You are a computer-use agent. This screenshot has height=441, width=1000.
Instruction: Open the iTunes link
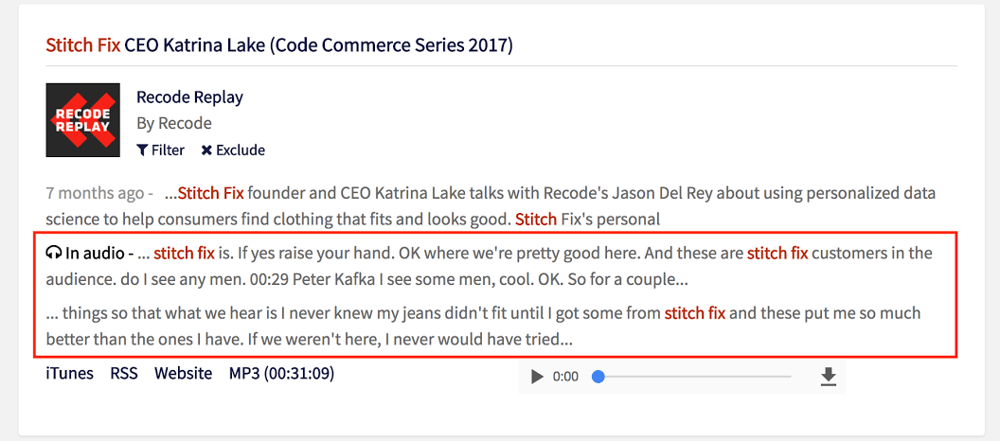coord(69,374)
